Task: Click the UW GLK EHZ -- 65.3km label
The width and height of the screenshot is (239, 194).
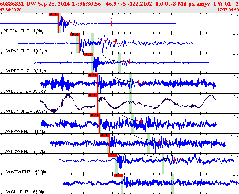Action: [x=25, y=192]
